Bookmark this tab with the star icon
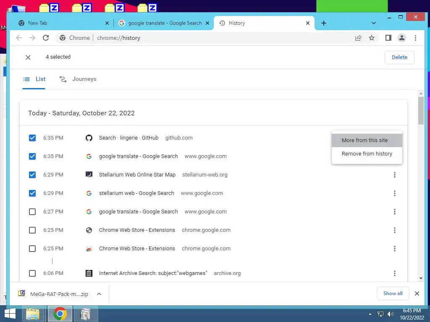The image size is (430, 322). (372, 38)
